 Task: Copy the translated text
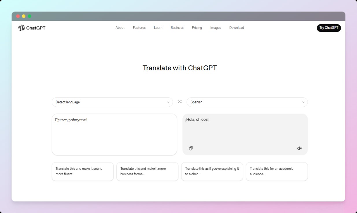(x=191, y=148)
